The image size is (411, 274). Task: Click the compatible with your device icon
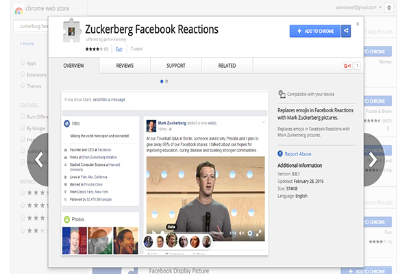tap(282, 94)
